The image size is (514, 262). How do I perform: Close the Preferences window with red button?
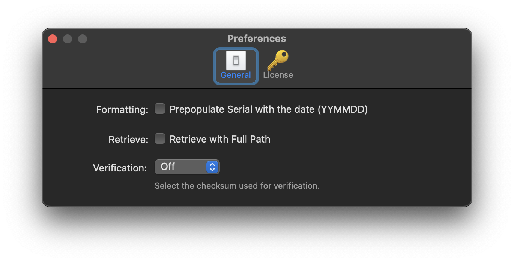point(53,39)
